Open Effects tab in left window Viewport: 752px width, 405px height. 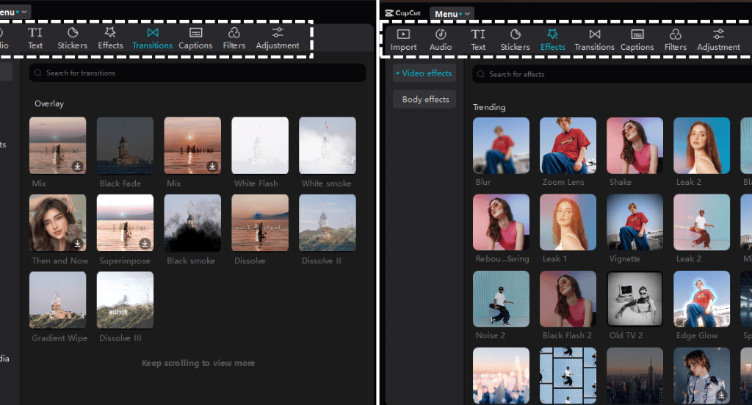point(110,38)
